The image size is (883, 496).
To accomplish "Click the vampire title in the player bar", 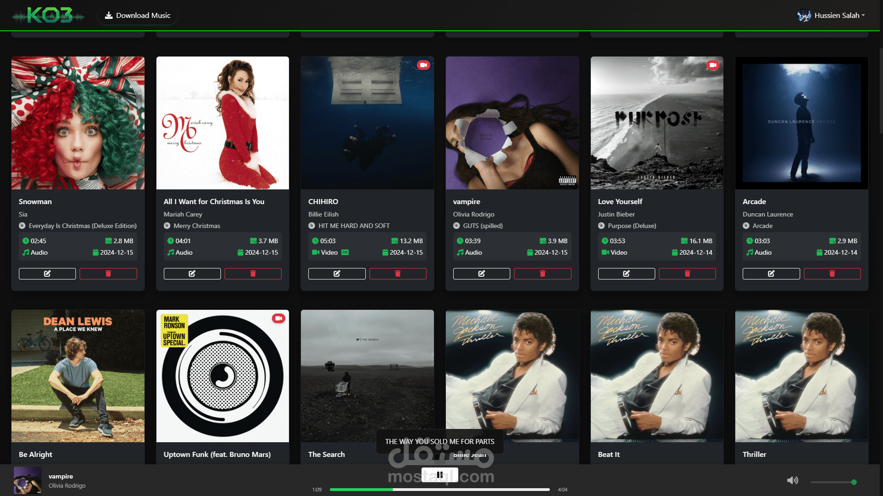I will [61, 477].
